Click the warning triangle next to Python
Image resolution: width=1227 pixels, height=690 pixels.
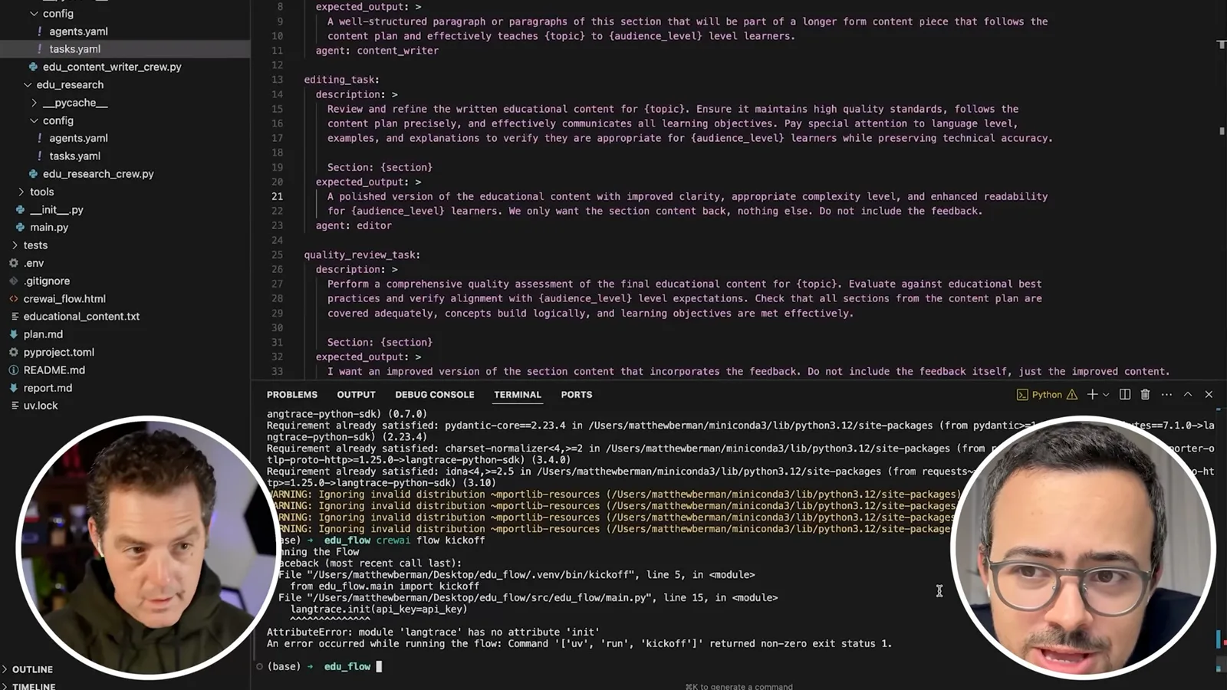click(x=1072, y=394)
